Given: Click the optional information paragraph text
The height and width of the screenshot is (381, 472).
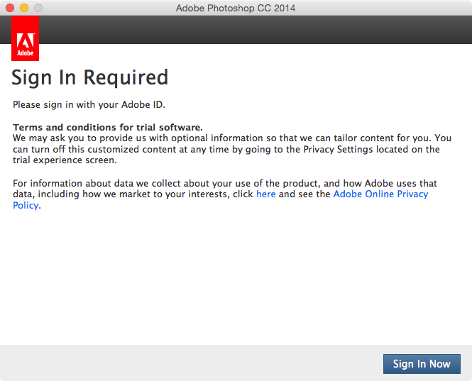Looking at the screenshot, I should [x=232, y=149].
